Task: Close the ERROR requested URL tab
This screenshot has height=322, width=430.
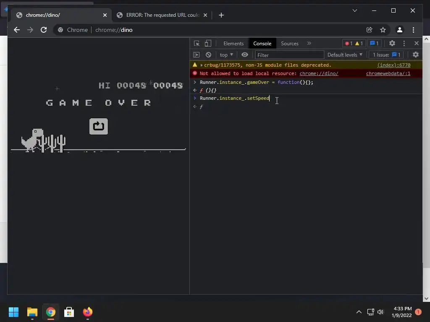Action: pyautogui.click(x=205, y=15)
